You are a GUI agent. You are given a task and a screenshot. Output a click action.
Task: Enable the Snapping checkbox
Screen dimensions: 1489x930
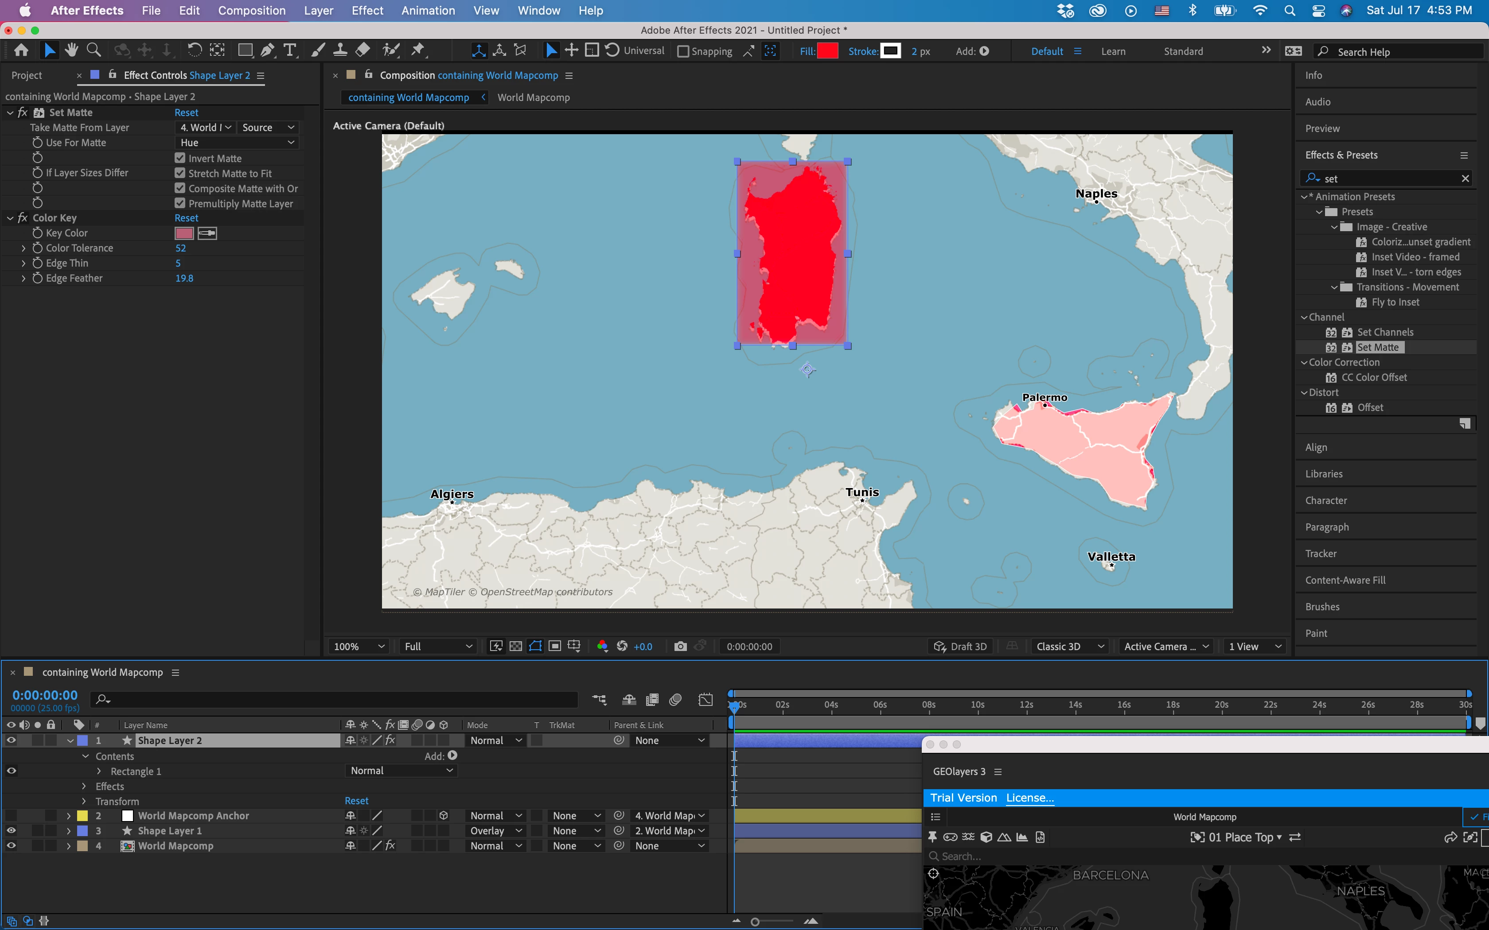pyautogui.click(x=683, y=52)
